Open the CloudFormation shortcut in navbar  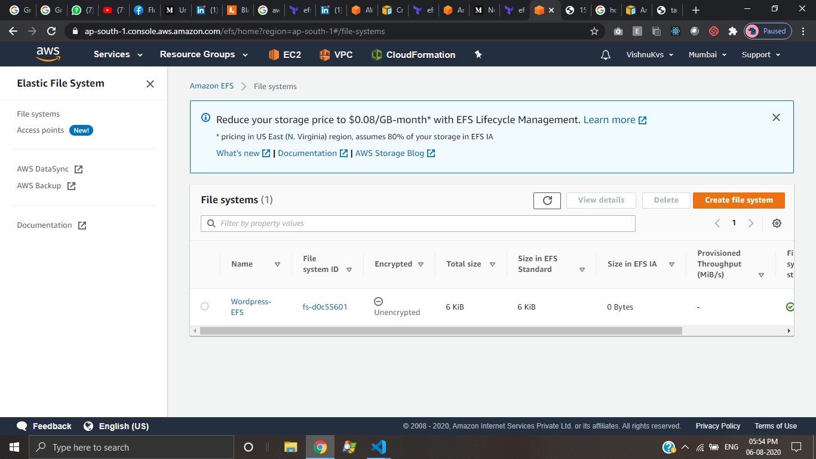click(x=413, y=54)
